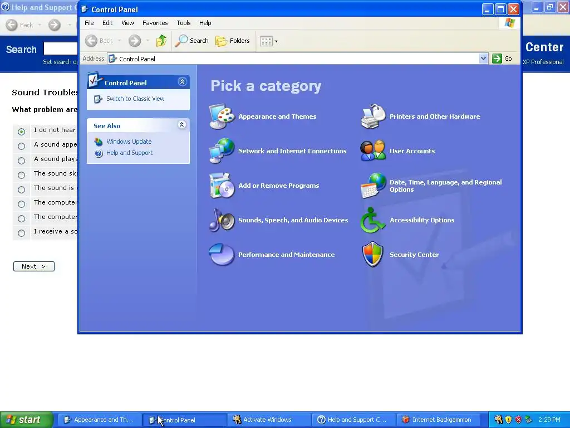The width and height of the screenshot is (570, 428).
Task: Select the first 'The computer' radio option
Action: coord(22,204)
